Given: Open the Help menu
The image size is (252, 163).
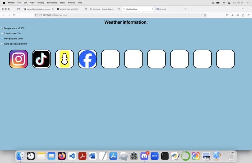Looking at the screenshot, I should 80,3.
